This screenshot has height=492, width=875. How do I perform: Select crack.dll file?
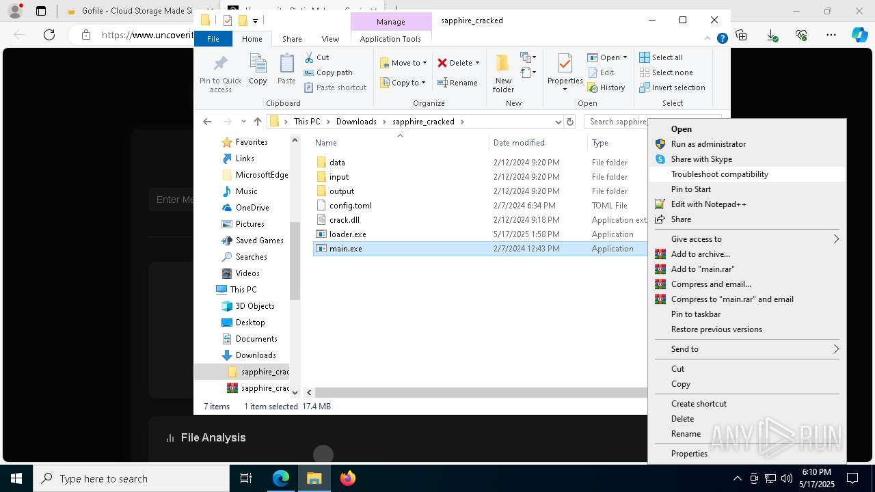point(344,220)
